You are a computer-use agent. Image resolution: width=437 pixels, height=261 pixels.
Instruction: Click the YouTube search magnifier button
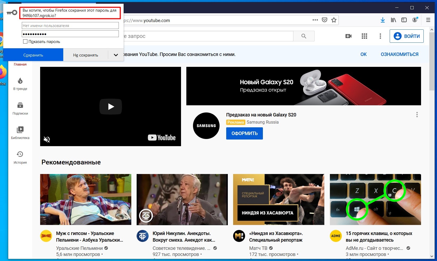304,36
